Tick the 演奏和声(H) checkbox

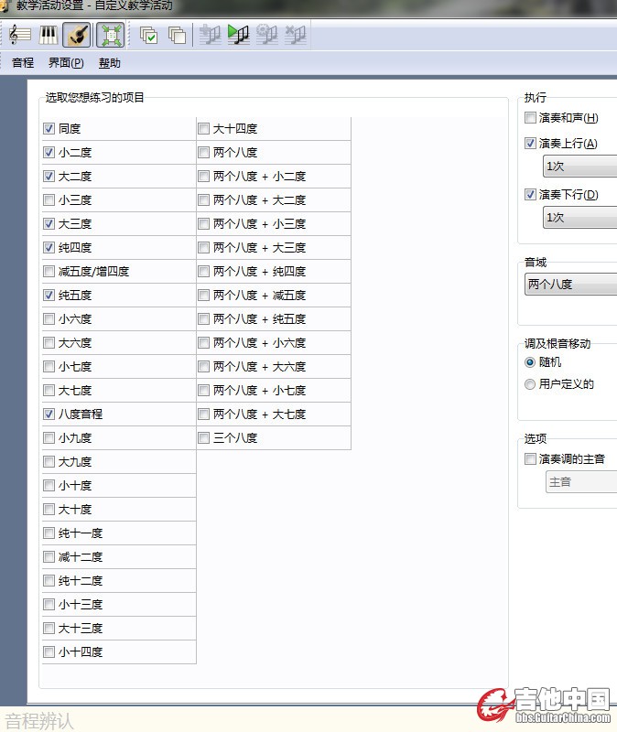pyautogui.click(x=531, y=118)
